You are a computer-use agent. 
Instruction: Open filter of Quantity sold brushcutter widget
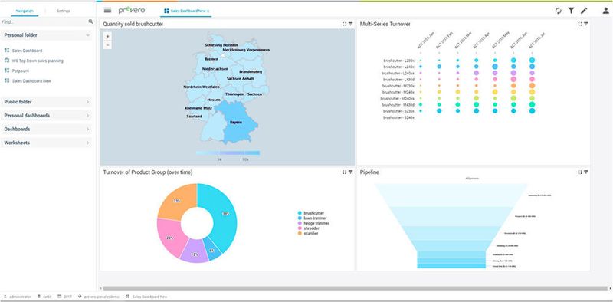pyautogui.click(x=351, y=24)
